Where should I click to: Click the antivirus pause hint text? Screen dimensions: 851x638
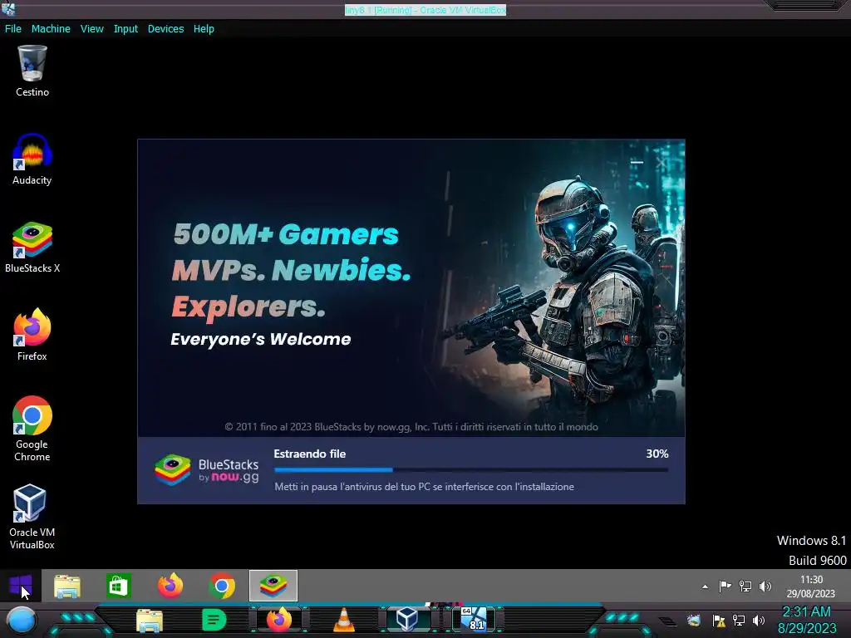pos(424,487)
